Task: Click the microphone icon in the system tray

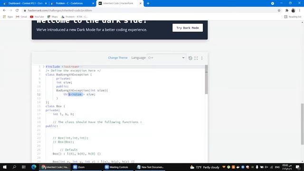Action: click(257, 167)
